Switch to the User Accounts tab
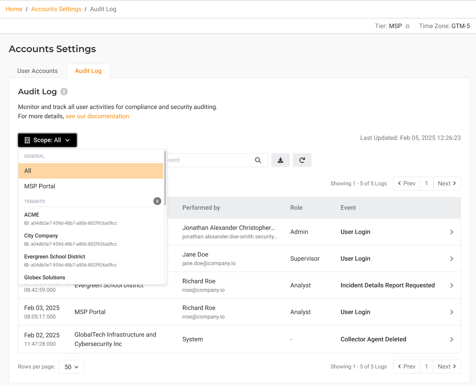This screenshot has height=386, width=476. point(37,71)
